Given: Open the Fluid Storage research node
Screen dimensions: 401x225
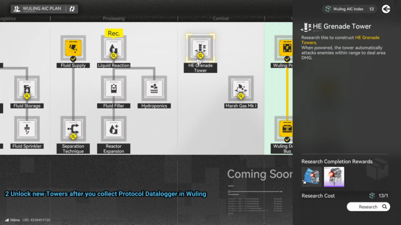Looking at the screenshot, I should [26, 89].
